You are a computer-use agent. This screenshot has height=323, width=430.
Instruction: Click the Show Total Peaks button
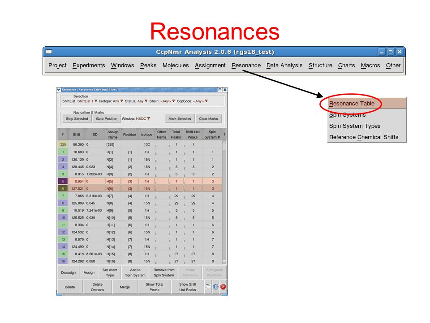click(x=154, y=287)
